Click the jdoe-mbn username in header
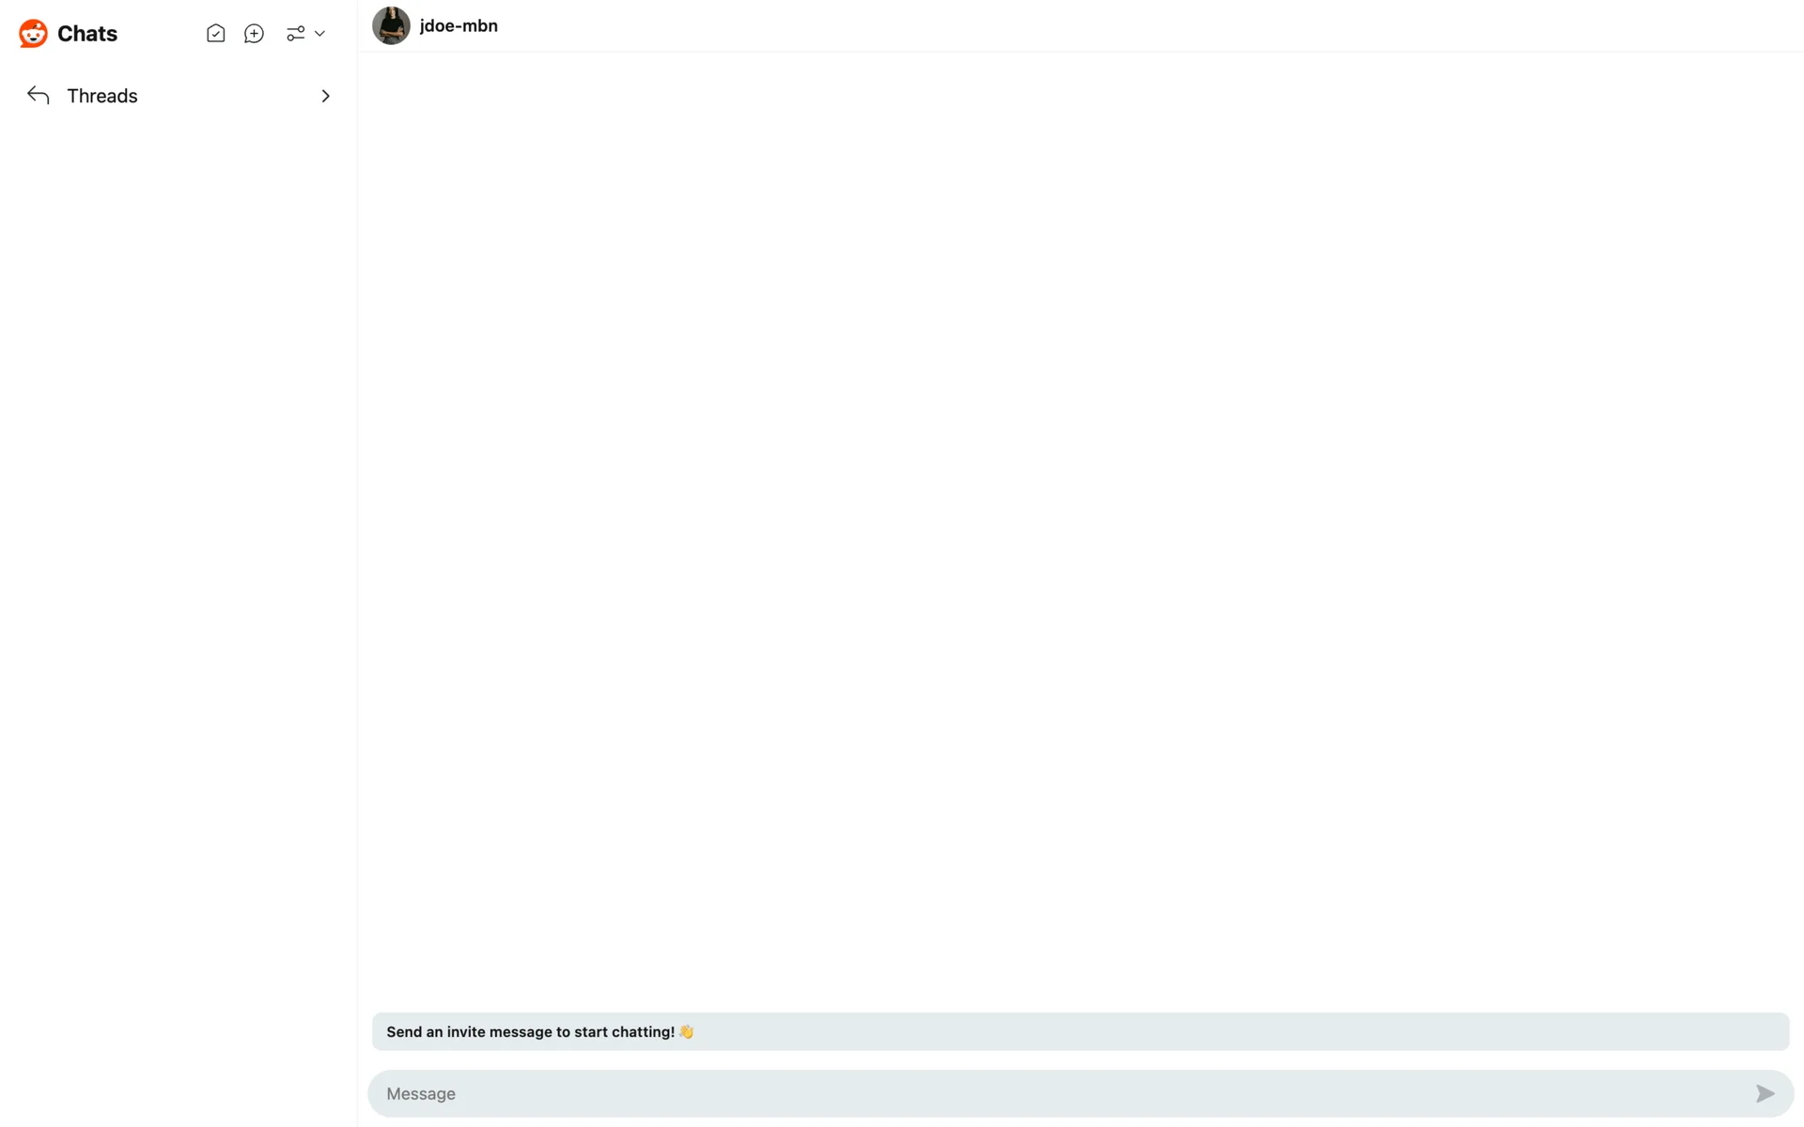 (459, 25)
